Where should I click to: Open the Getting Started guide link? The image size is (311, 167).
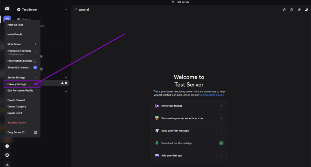pos(211,95)
